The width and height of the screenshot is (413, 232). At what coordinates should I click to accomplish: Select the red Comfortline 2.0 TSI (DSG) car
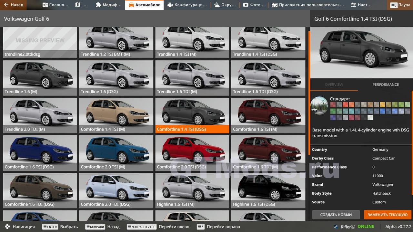pyautogui.click(x=192, y=153)
